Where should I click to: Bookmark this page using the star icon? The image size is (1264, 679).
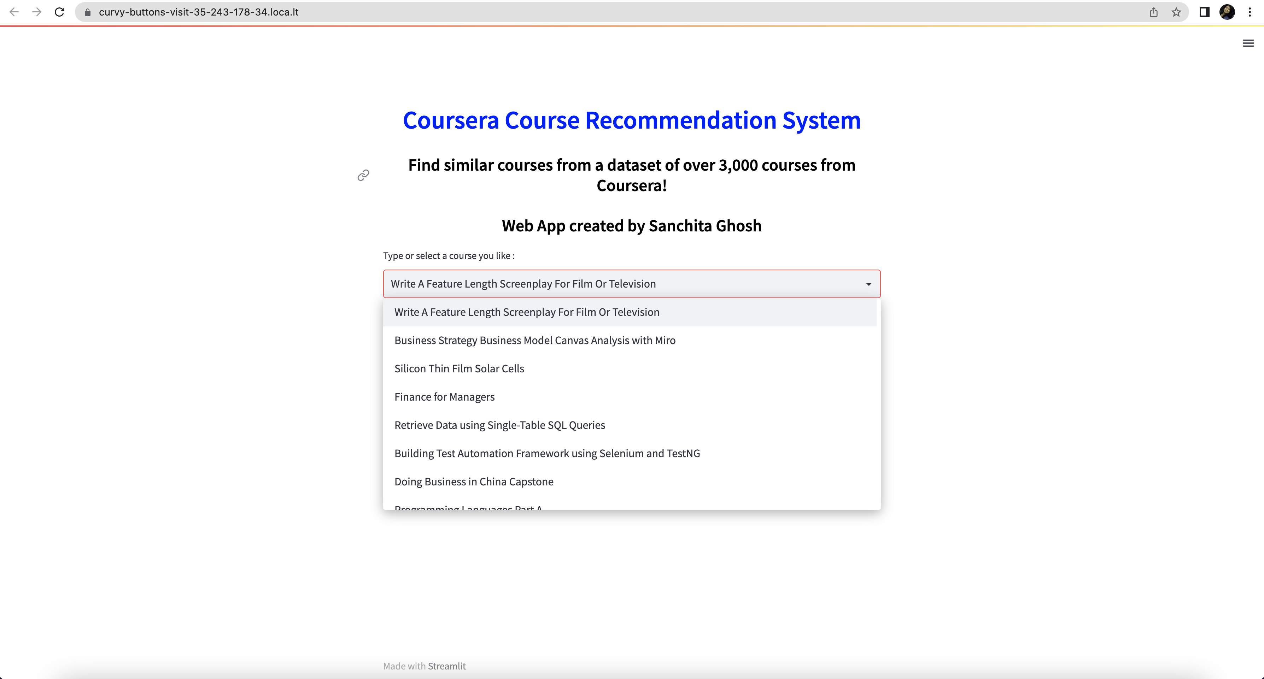click(1176, 12)
